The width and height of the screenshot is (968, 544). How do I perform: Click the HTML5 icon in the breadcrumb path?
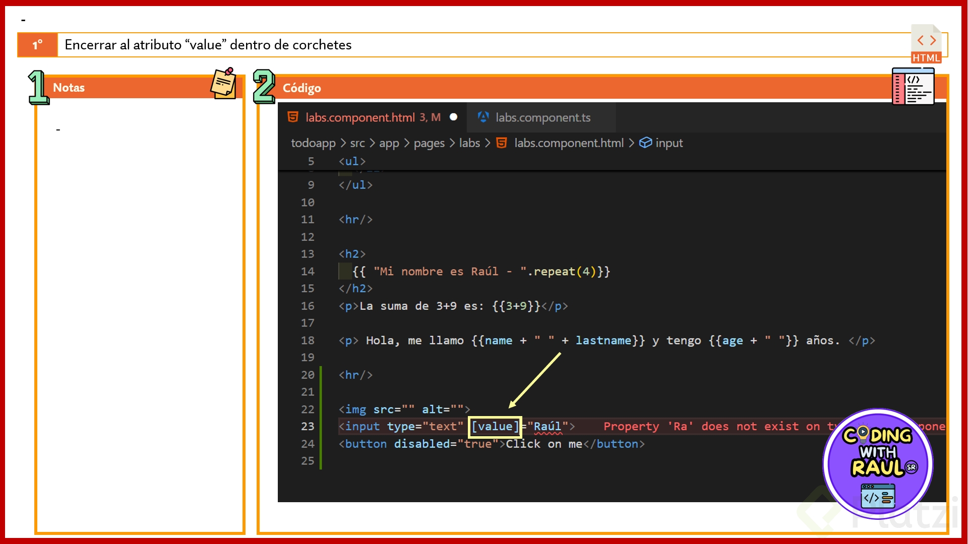pyautogui.click(x=501, y=143)
